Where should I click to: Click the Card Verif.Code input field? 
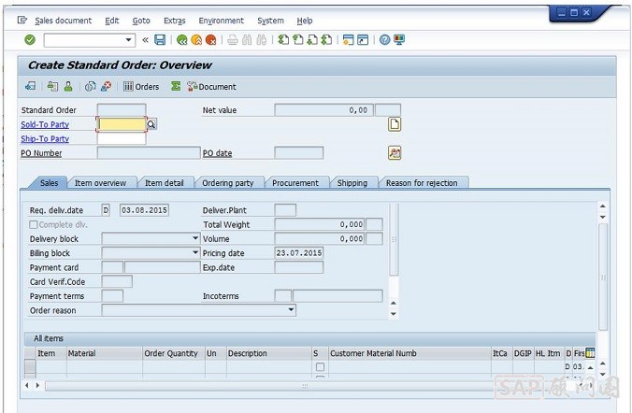pyautogui.click(x=117, y=281)
